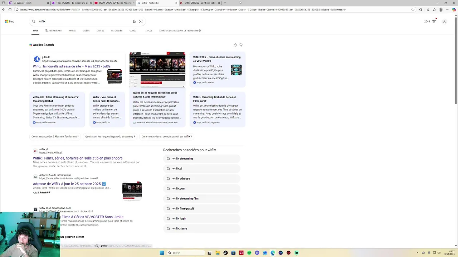Open Wiflix Streaming Gratuit de Séries card
The height and width of the screenshot is (257, 458).
point(218,109)
